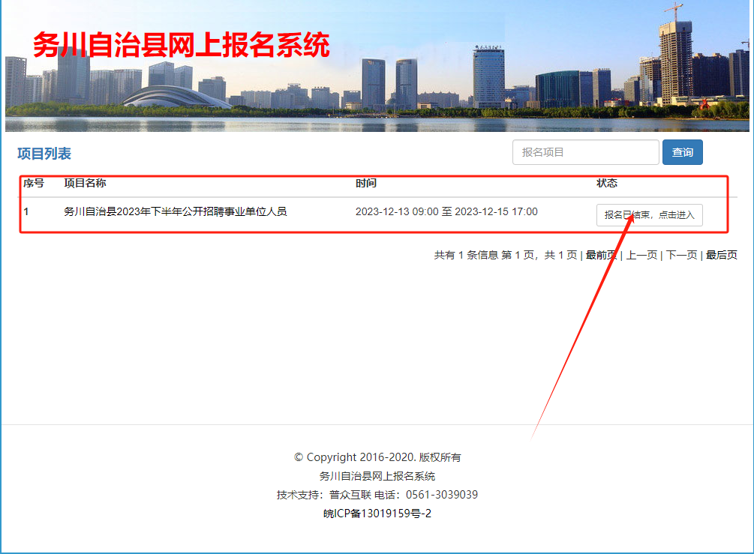
Task: Click the red 务川自治县网上报名系统 banner title
Action: 181,45
